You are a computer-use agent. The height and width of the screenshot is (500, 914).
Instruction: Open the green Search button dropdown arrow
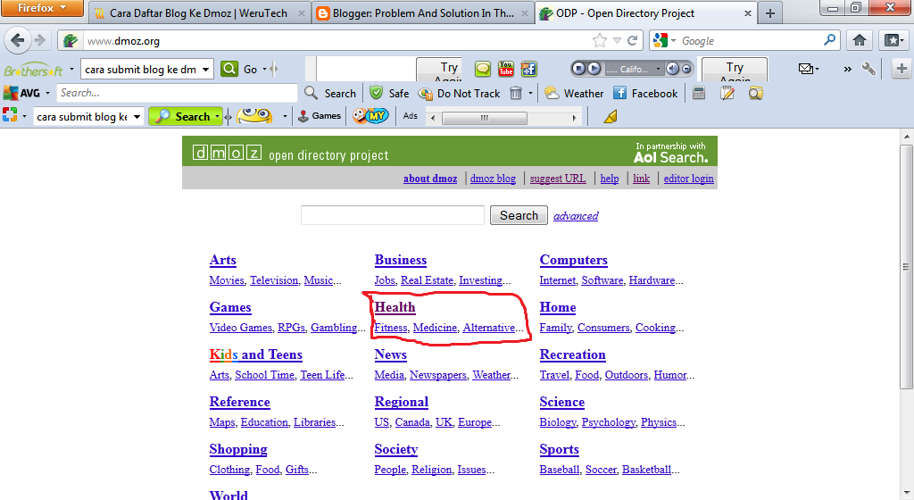point(218,117)
